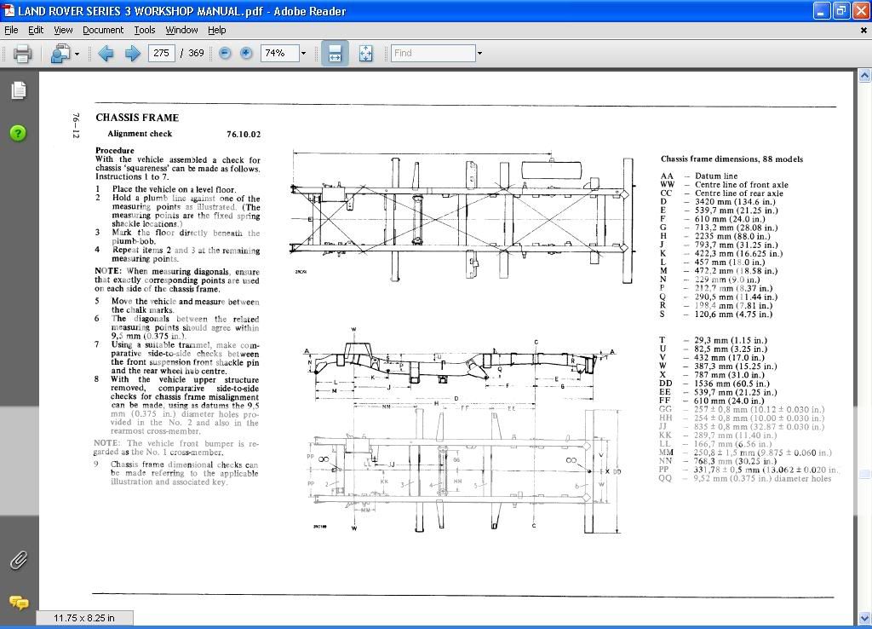The image size is (872, 629).
Task: Close the document with menu bar X
Action: [863, 30]
